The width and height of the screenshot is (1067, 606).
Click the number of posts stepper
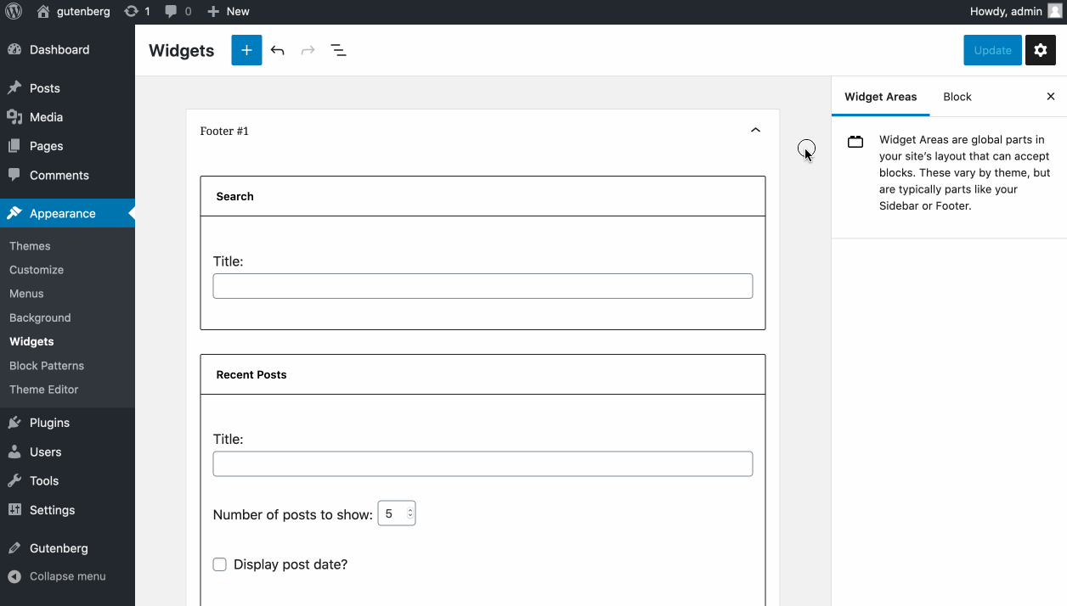point(410,513)
